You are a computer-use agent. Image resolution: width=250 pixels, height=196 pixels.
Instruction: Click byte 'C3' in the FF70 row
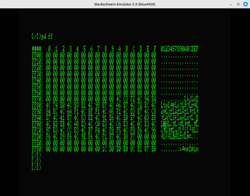click(x=125, y=99)
